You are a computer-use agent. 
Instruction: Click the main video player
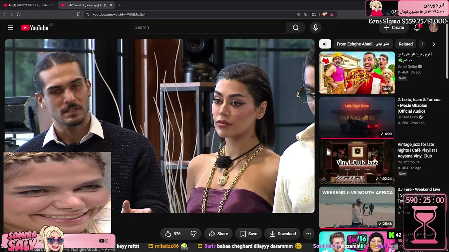[160, 126]
